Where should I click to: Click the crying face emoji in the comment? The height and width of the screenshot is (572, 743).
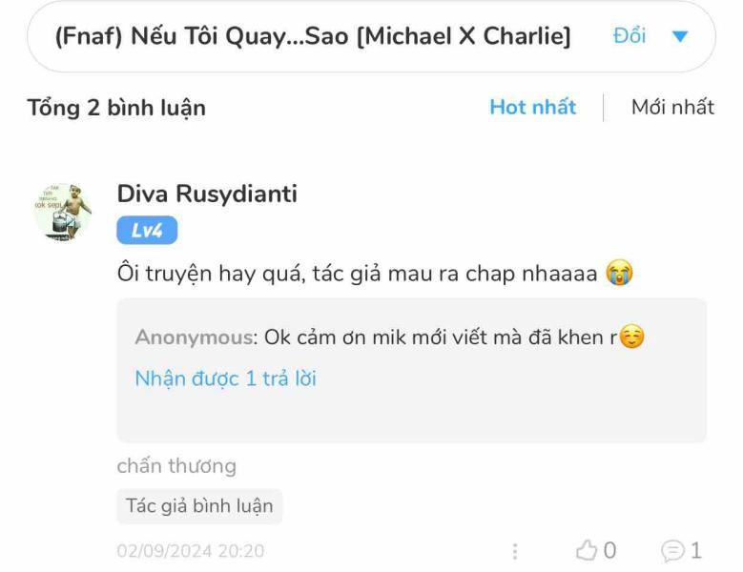pyautogui.click(x=619, y=273)
